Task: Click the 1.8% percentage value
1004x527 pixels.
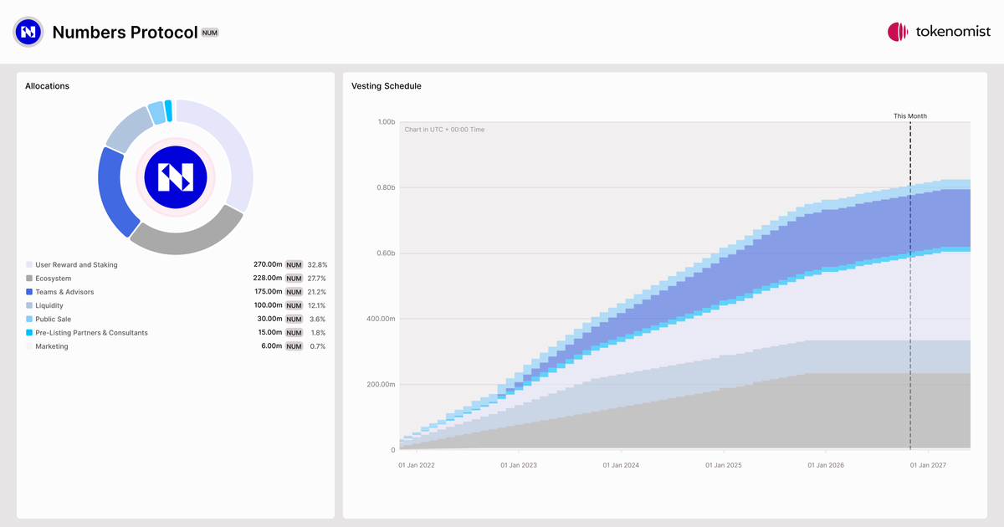Action: tap(318, 333)
